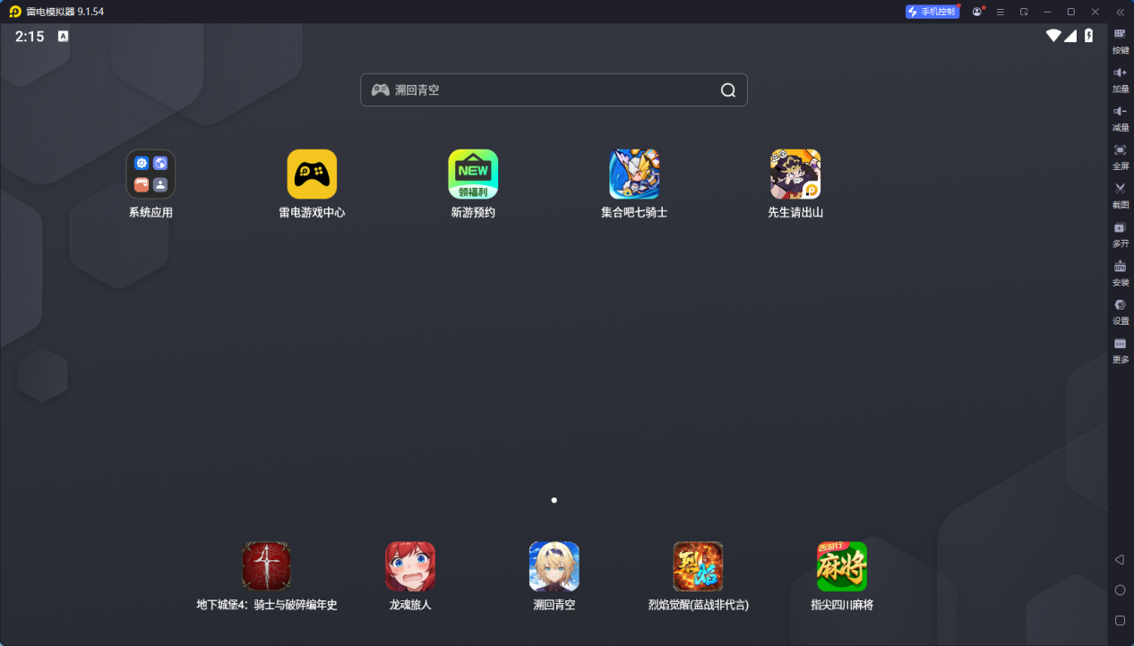Click the Wi-Fi status icon
Screen dimensions: 1134x646
tap(1053, 36)
